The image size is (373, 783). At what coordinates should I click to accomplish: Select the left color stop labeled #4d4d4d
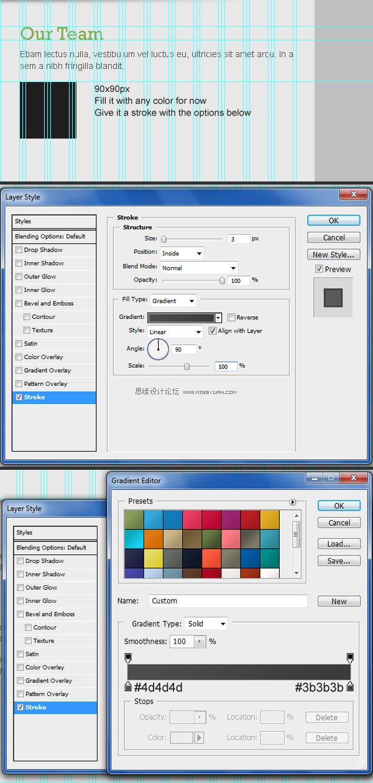128,687
